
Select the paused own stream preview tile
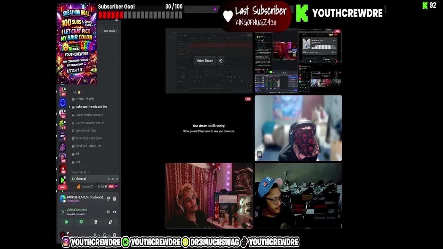[x=209, y=128]
